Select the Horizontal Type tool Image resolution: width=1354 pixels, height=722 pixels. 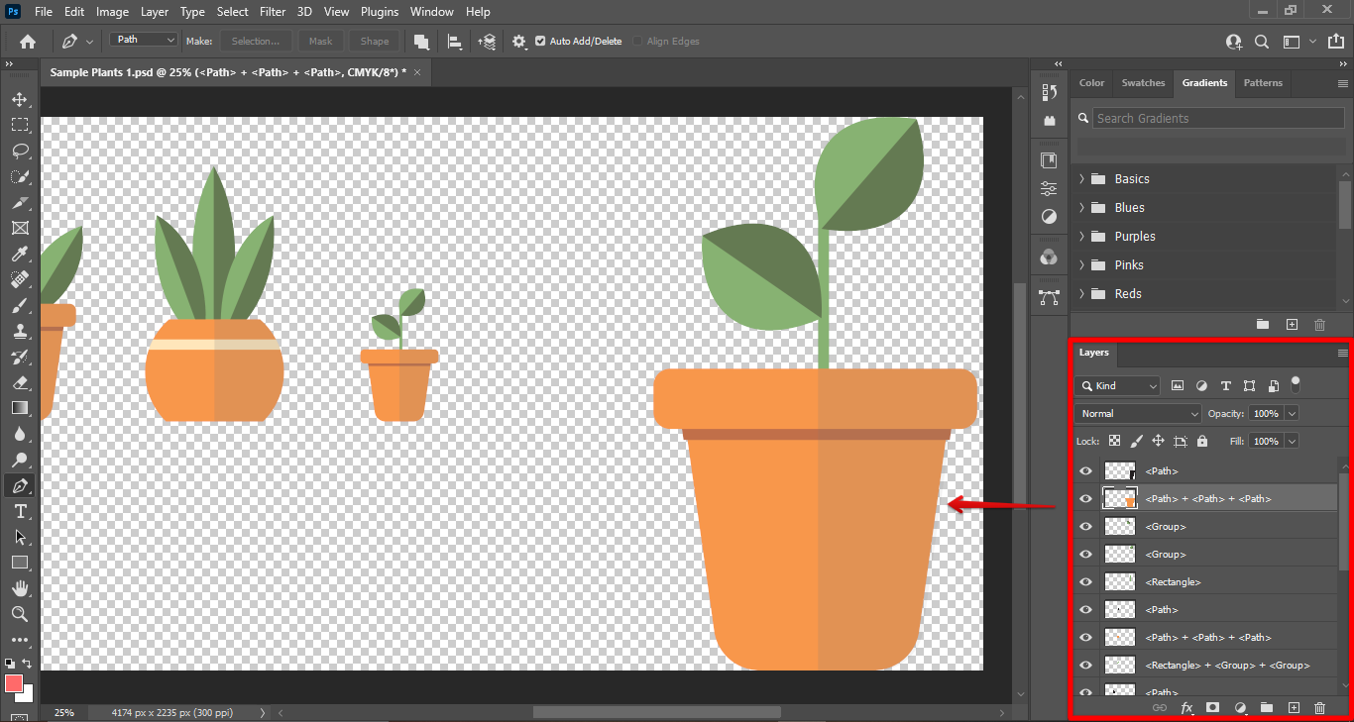[20, 511]
